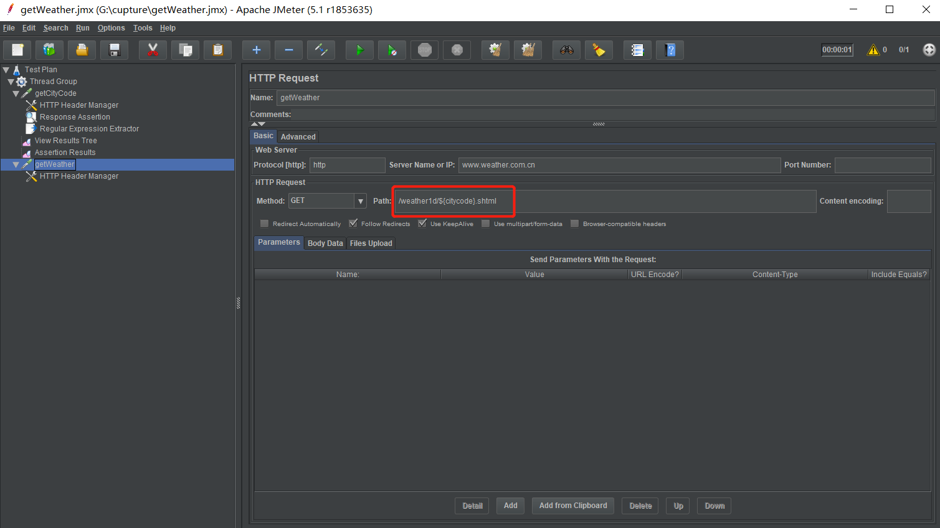The image size is (940, 528).
Task: Click the Up button
Action: 678,506
